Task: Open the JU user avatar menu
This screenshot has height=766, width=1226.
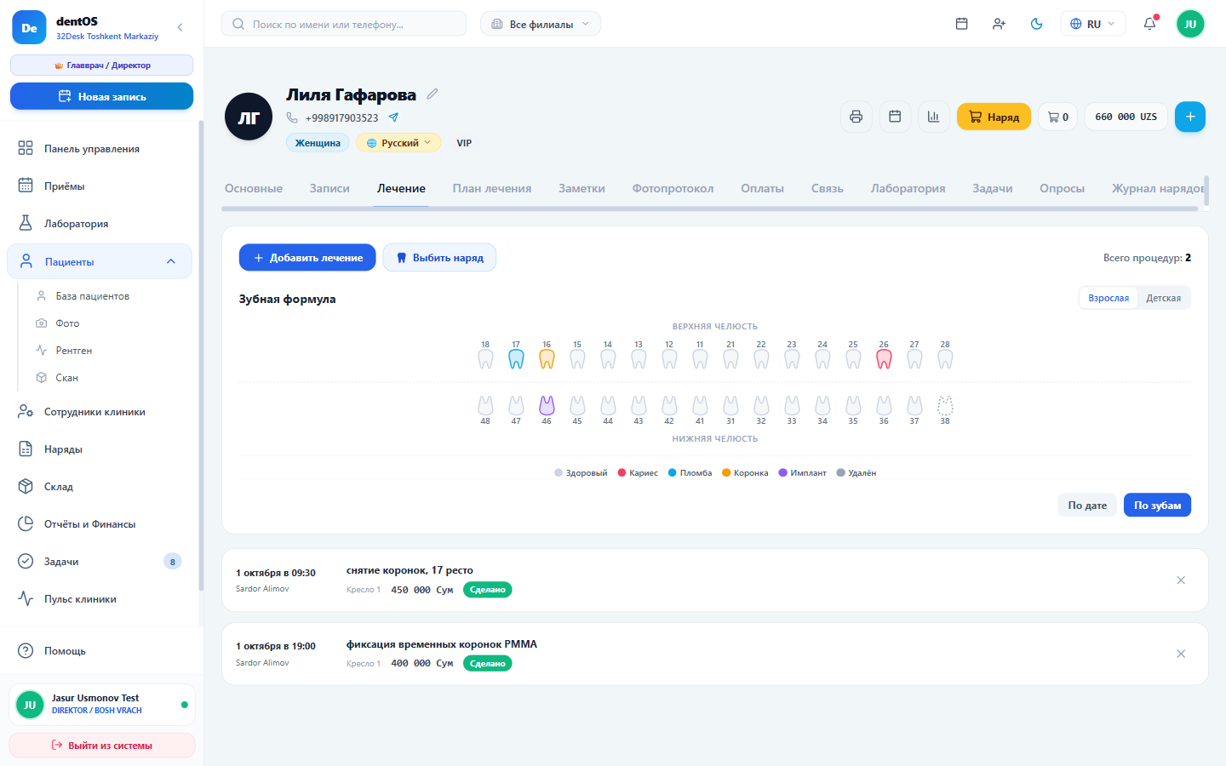Action: pos(1190,24)
